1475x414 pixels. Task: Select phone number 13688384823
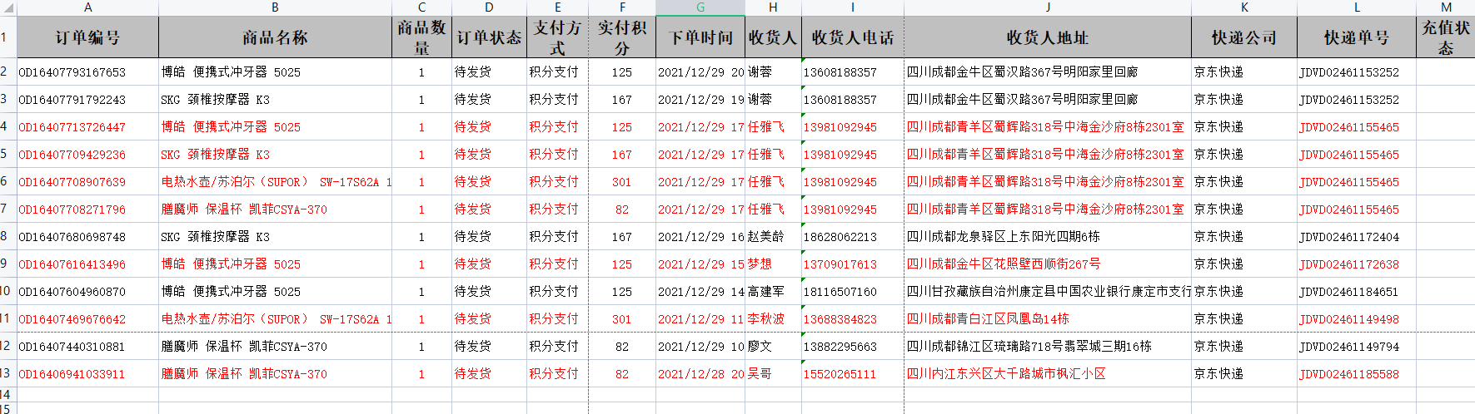pos(840,319)
